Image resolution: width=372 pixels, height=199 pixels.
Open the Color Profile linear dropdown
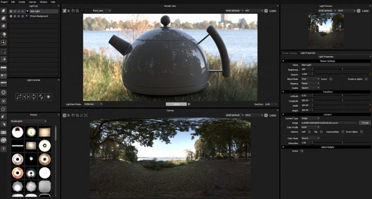[x=310, y=127]
